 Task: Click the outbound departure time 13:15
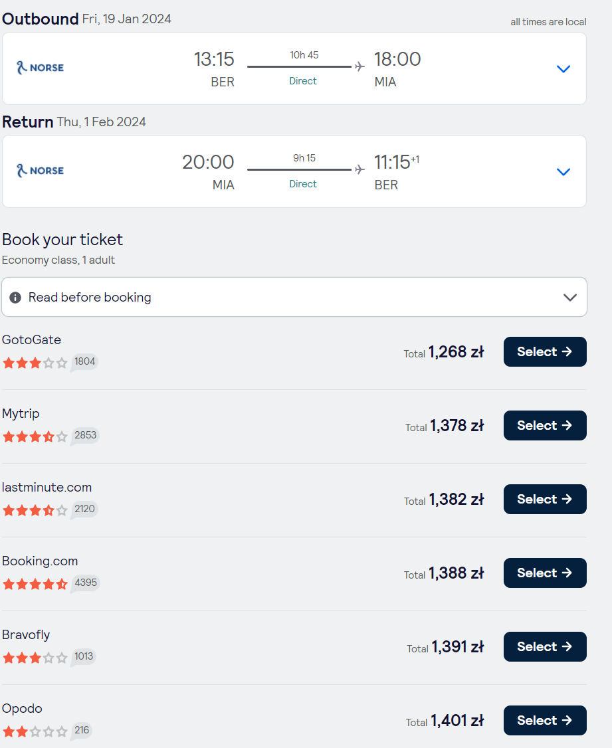pos(214,59)
